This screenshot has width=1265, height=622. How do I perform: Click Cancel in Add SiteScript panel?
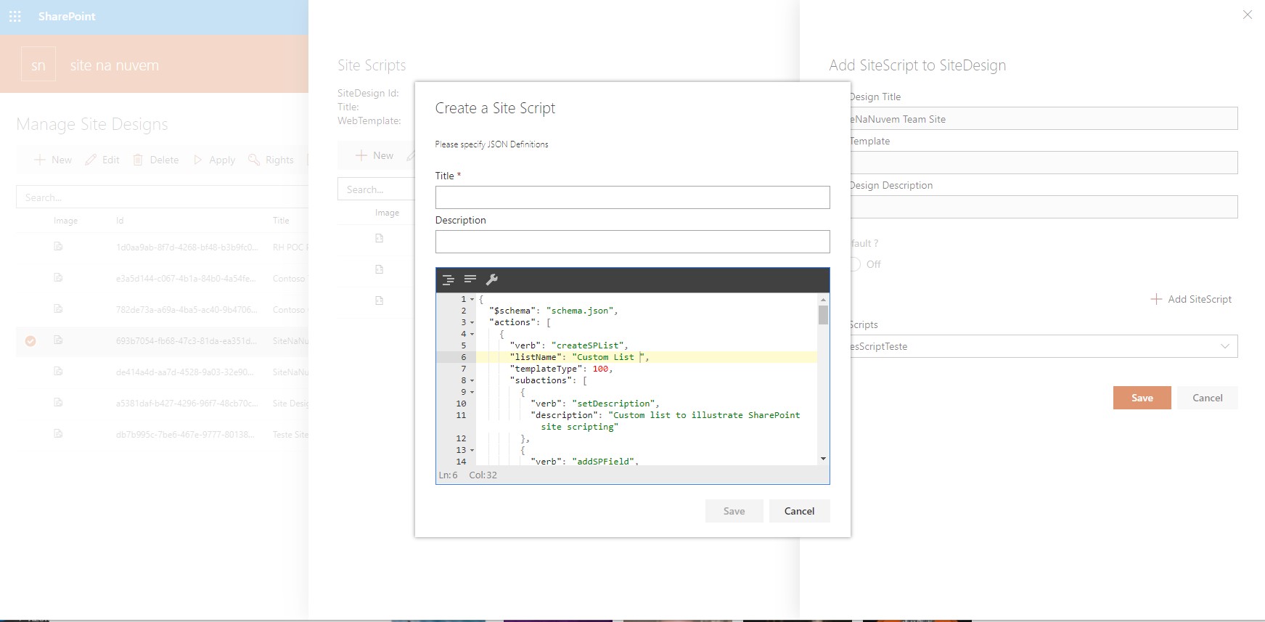pos(1208,398)
